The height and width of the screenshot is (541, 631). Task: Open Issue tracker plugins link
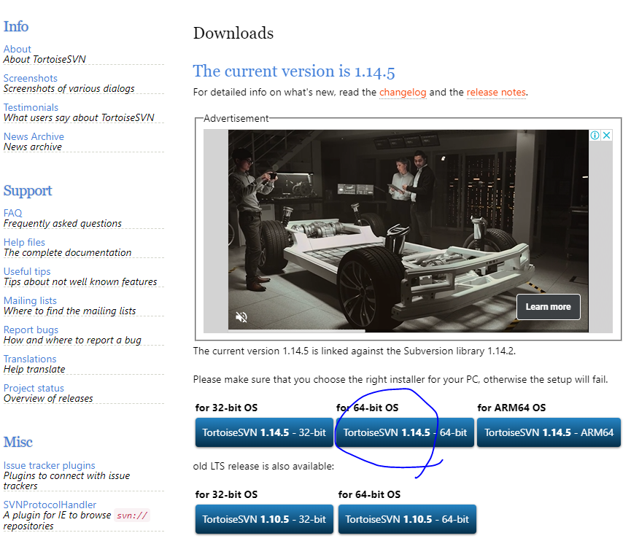point(50,465)
